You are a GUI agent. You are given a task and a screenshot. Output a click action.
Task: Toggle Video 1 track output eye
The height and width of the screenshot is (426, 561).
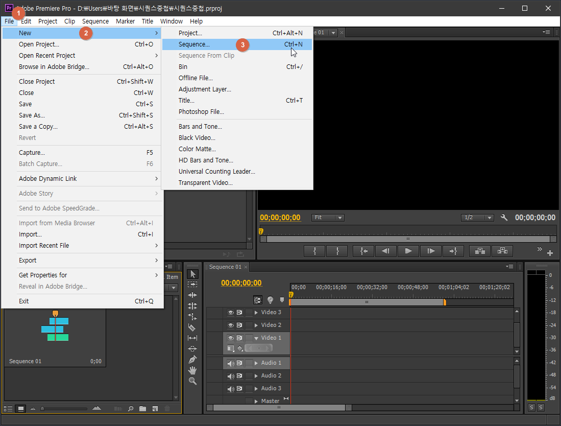coord(231,338)
